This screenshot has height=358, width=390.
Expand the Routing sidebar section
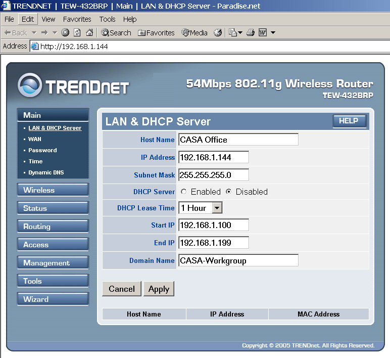coord(53,226)
